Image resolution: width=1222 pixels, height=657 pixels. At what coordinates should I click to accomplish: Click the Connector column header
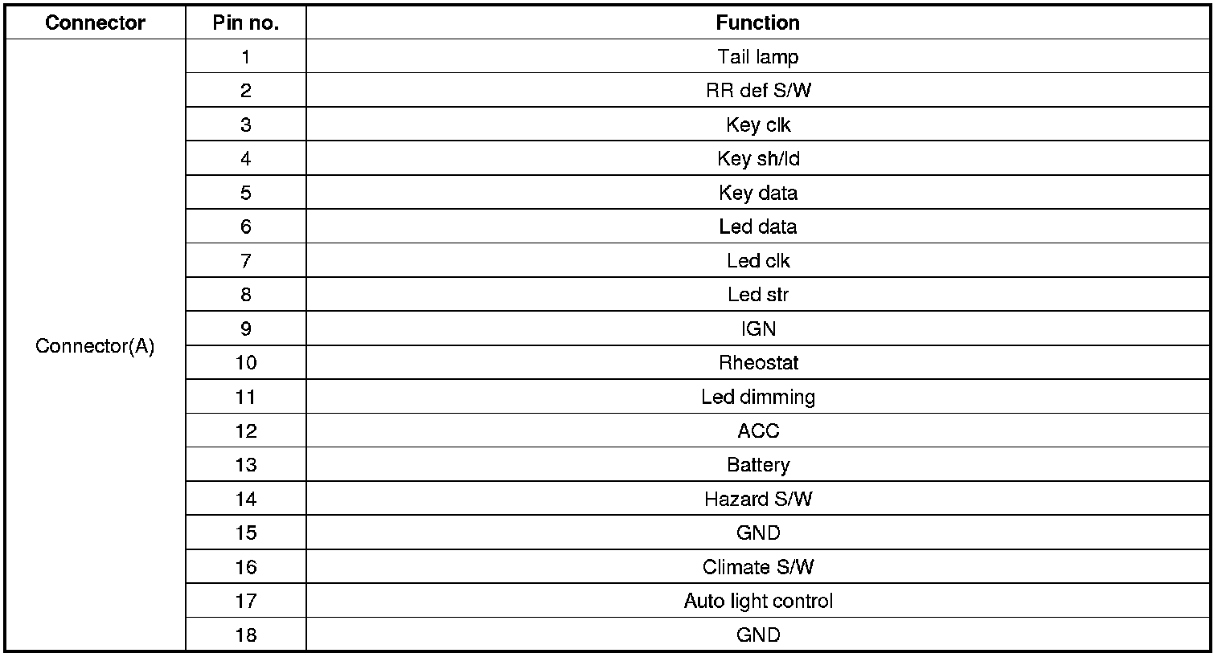pos(95,22)
